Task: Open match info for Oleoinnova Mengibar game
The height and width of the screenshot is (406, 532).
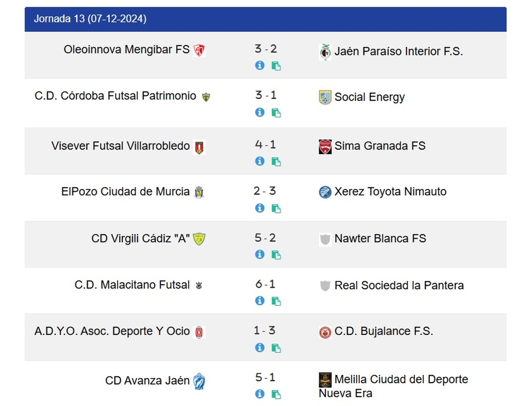Action: click(x=259, y=66)
